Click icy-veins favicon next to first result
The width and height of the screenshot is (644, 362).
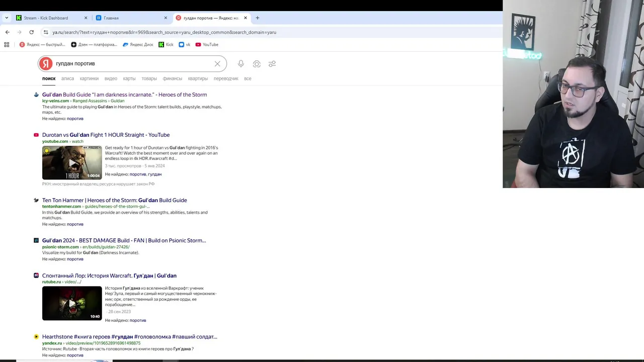36,95
